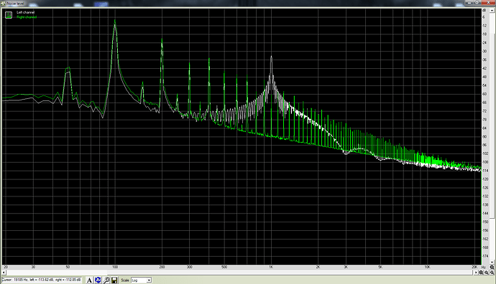Toggle the Left channel legend entry

[x=26, y=12]
